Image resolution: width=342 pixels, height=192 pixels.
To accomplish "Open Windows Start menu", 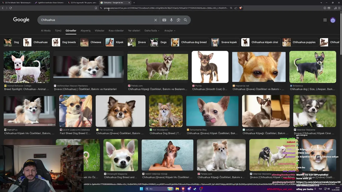I will [141, 189].
